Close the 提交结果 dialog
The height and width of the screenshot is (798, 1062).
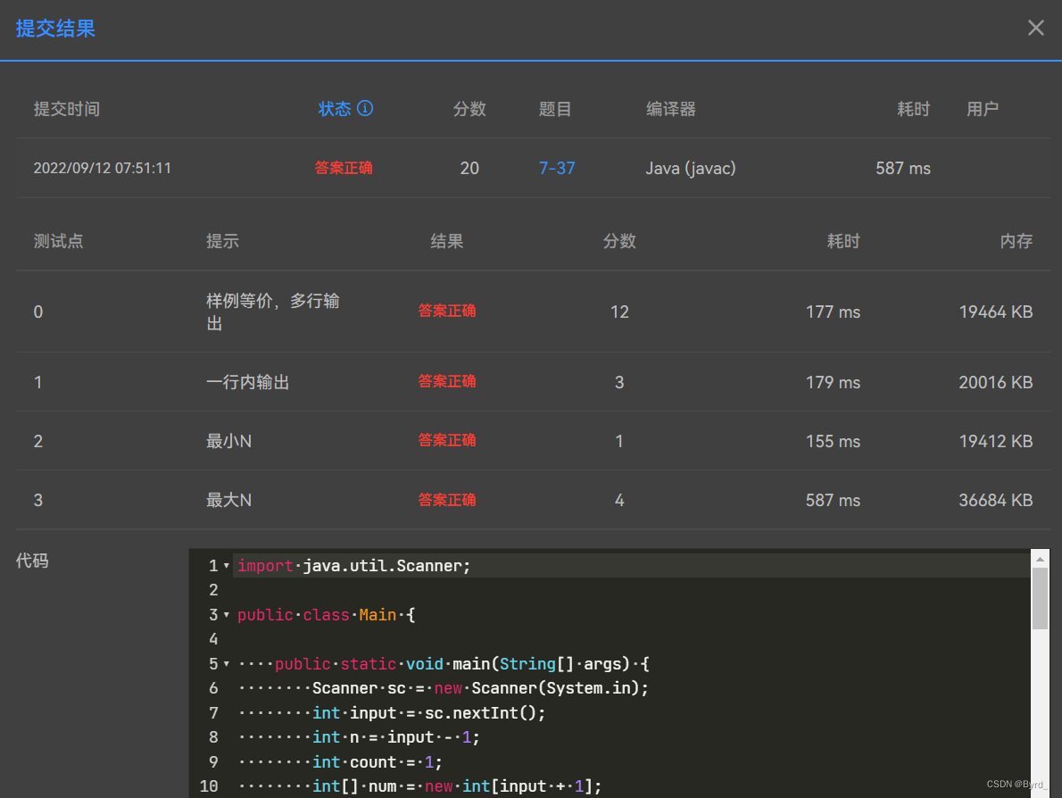[x=1035, y=28]
